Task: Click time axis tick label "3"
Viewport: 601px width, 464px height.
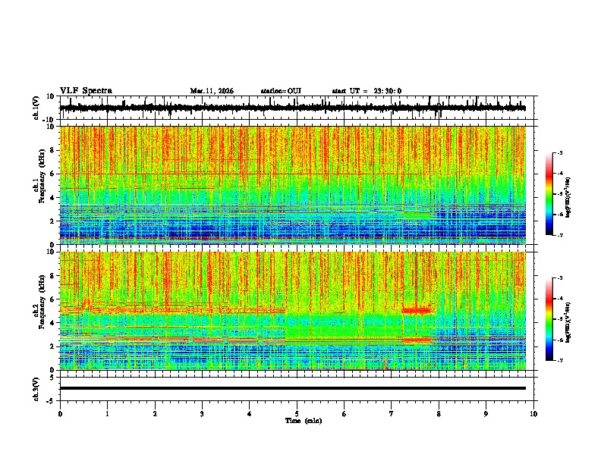Action: 202,414
